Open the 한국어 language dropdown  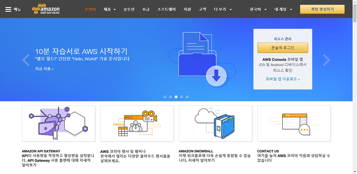[x=258, y=9]
